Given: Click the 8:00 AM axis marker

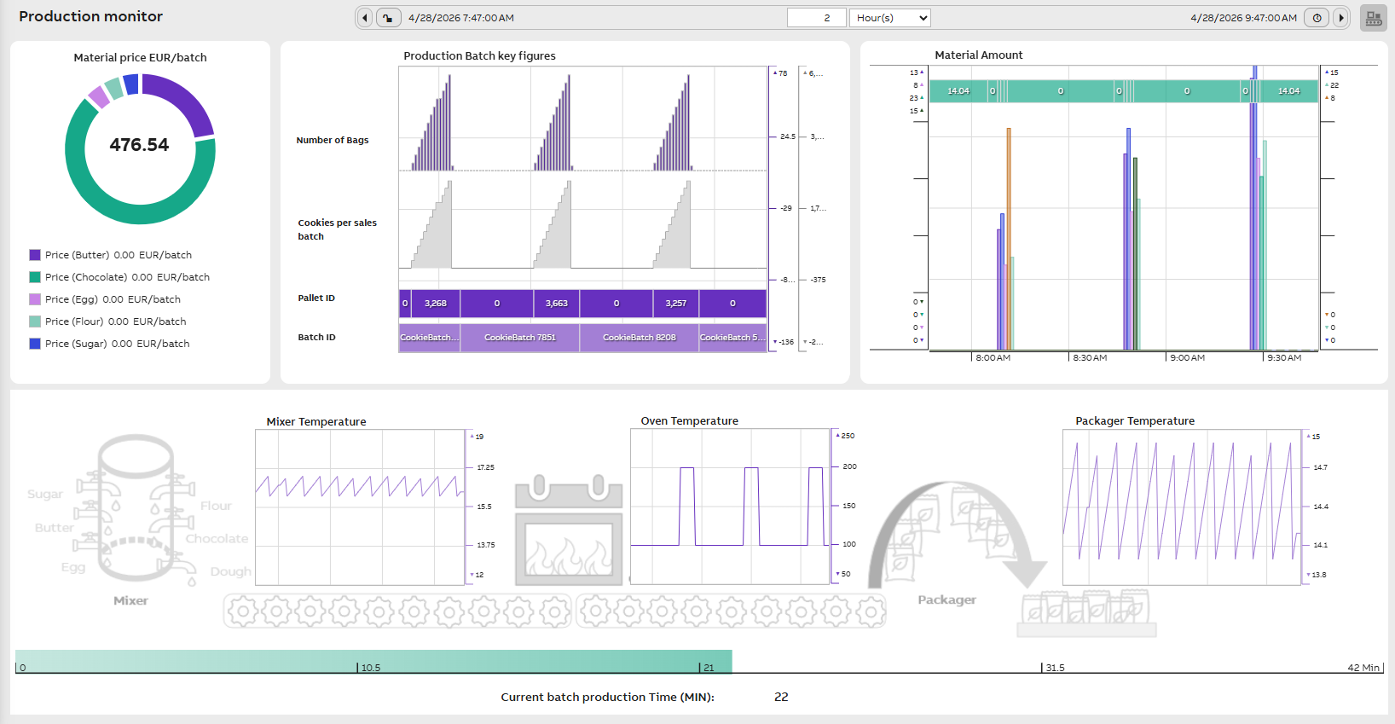Looking at the screenshot, I should pyautogui.click(x=993, y=358).
